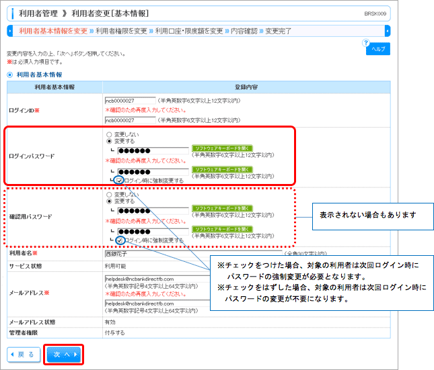Screen dimensions: 434x370
Task: Click the 利用者権限を変更 step label
Action: tap(121, 31)
